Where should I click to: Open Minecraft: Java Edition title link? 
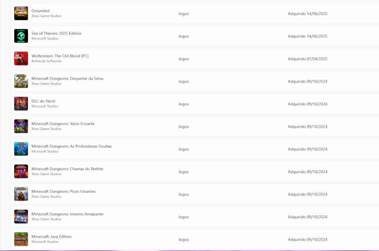point(52,236)
